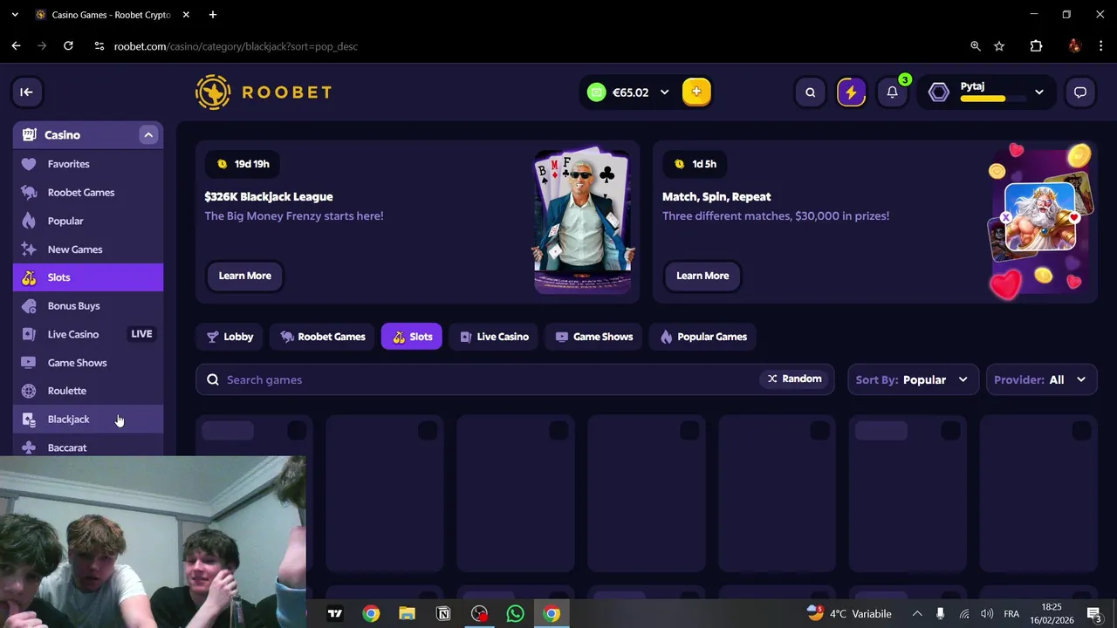Open Chrome three-dot menu
The image size is (1117, 628).
[x=1100, y=46]
